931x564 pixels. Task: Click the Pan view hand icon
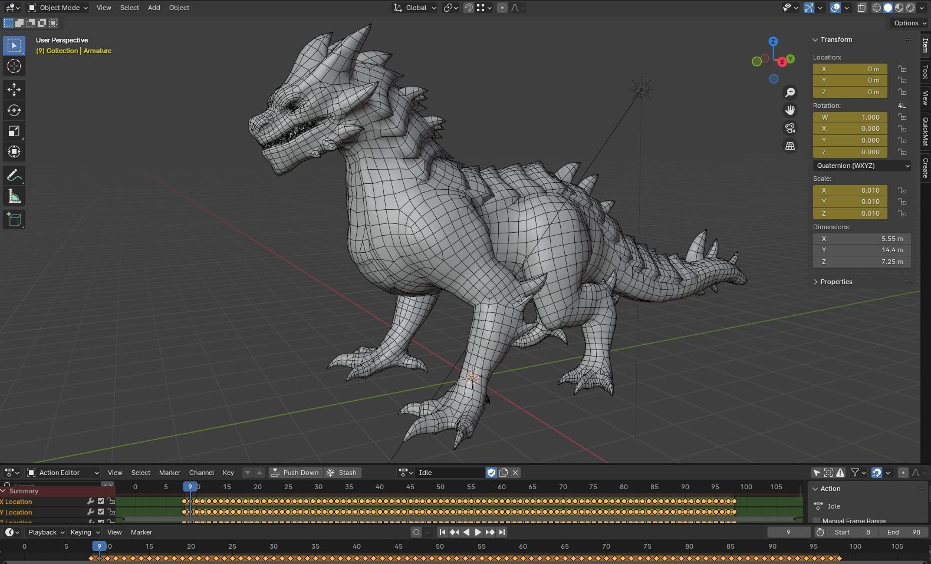pos(790,110)
